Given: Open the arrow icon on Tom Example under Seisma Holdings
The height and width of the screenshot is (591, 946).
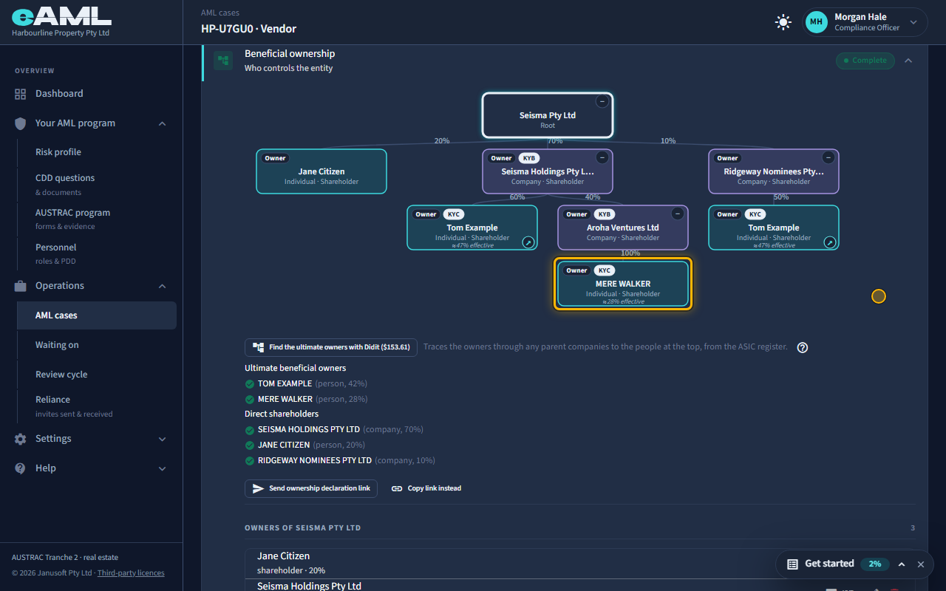Looking at the screenshot, I should coord(528,242).
